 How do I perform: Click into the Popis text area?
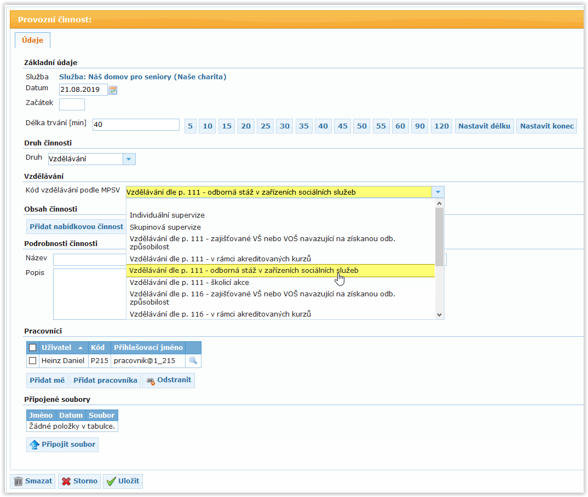click(90, 294)
